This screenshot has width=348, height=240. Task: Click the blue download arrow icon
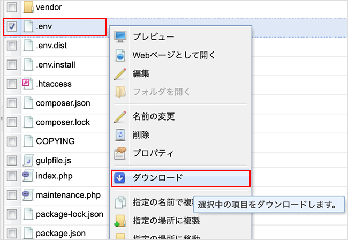pyautogui.click(x=120, y=178)
